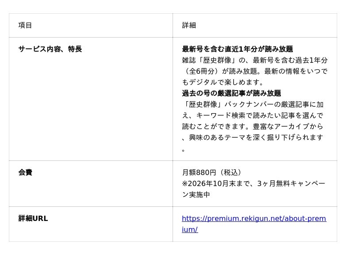The image size is (354, 255).
Task: Click the 詳細URL row label
Action: click(33, 218)
